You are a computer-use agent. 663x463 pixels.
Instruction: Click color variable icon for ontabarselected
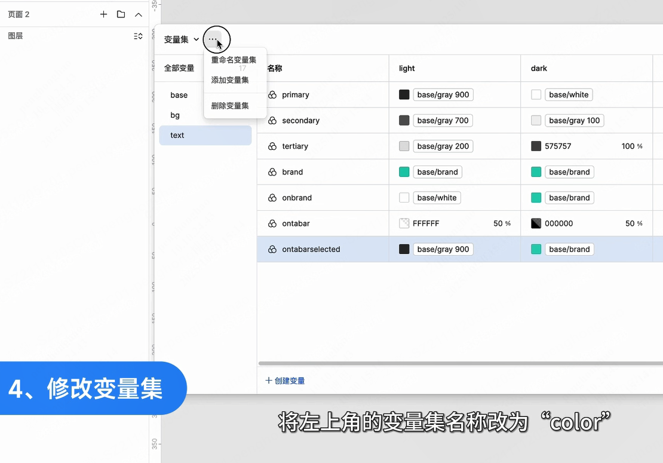[272, 250]
